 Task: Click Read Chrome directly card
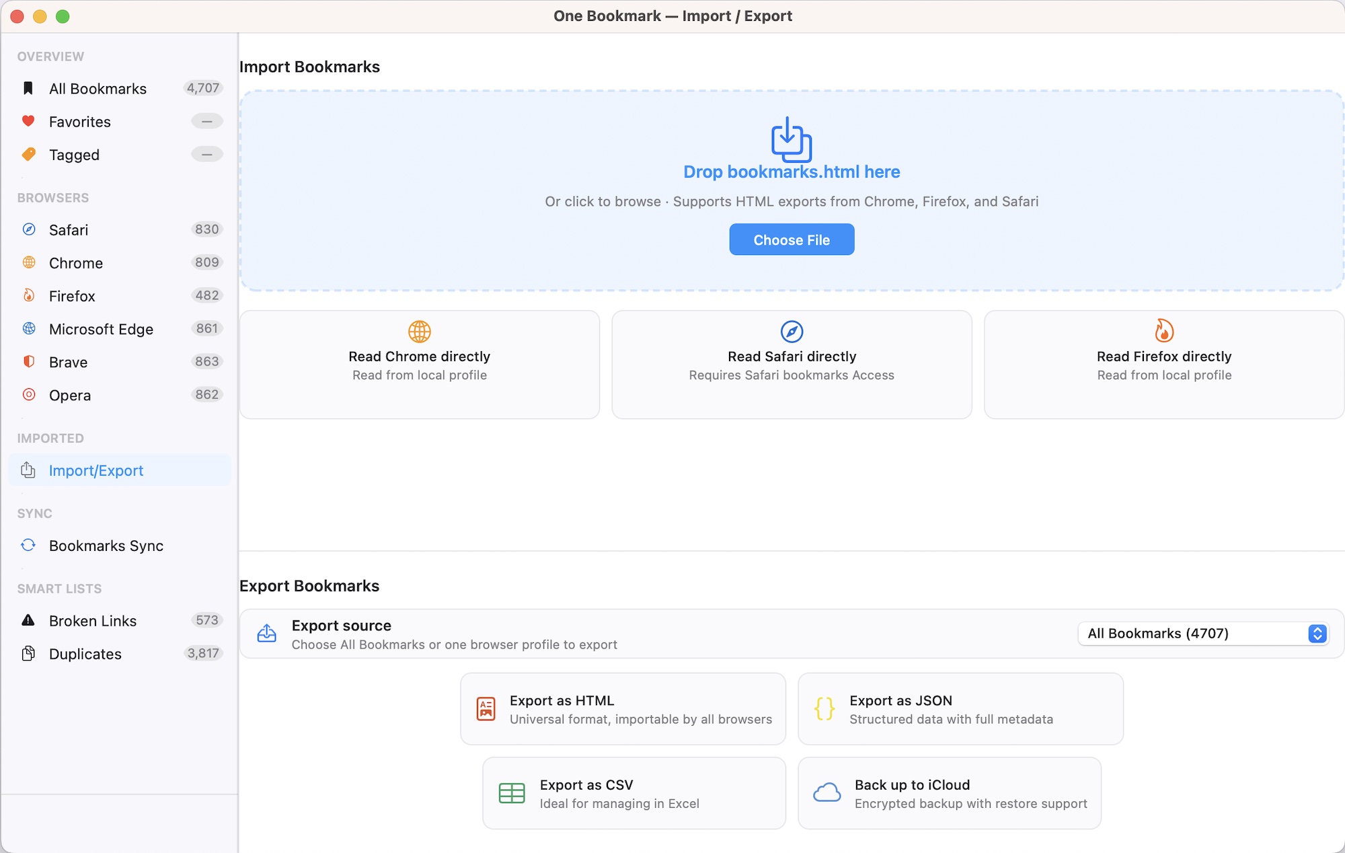tap(420, 365)
